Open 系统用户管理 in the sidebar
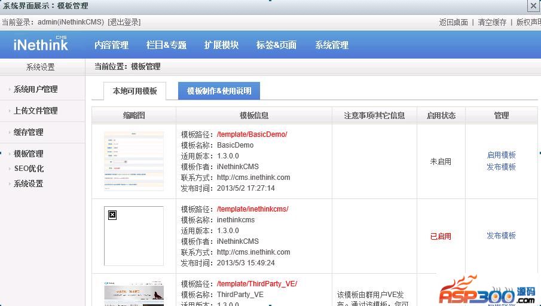541x306 pixels. (x=35, y=90)
